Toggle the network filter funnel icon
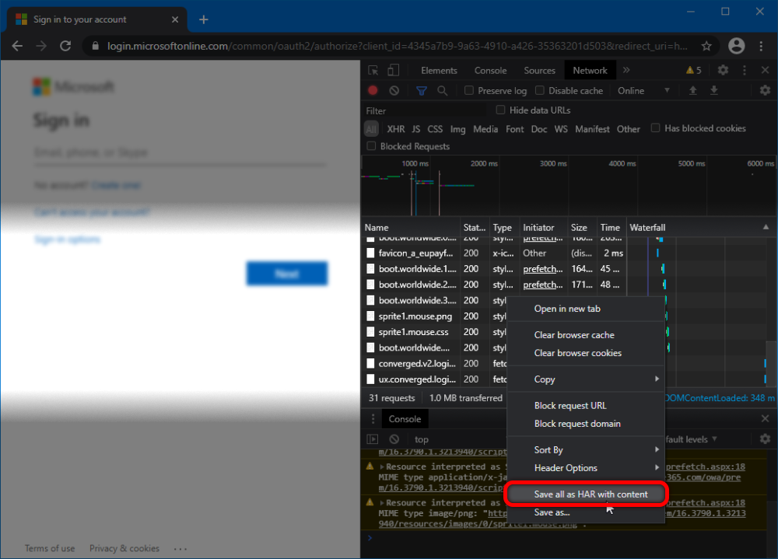 (x=421, y=90)
